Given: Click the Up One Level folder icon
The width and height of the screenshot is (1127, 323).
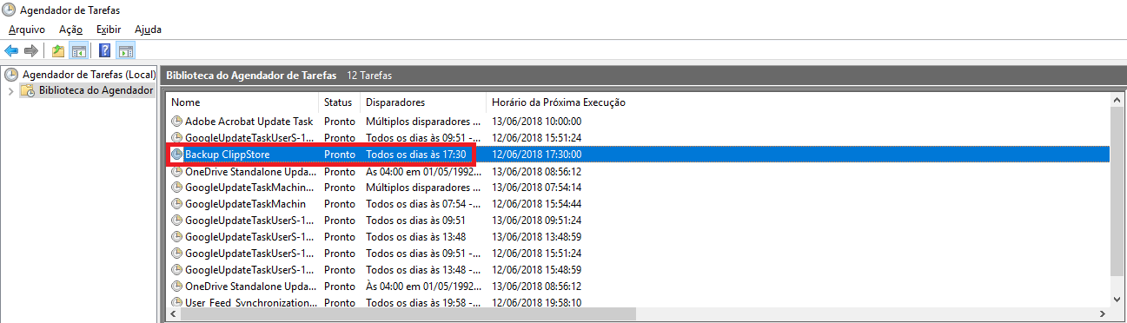Looking at the screenshot, I should pos(58,50).
